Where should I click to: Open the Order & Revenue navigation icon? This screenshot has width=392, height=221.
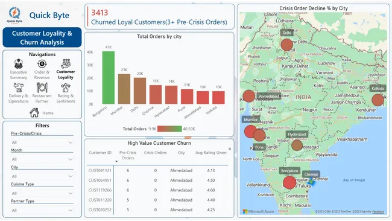click(42, 64)
